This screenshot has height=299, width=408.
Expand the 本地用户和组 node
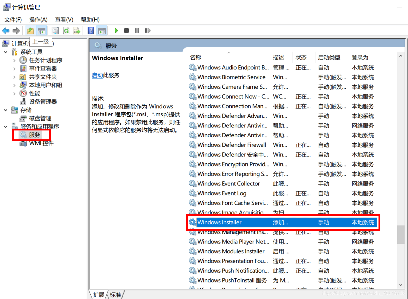tap(14, 85)
